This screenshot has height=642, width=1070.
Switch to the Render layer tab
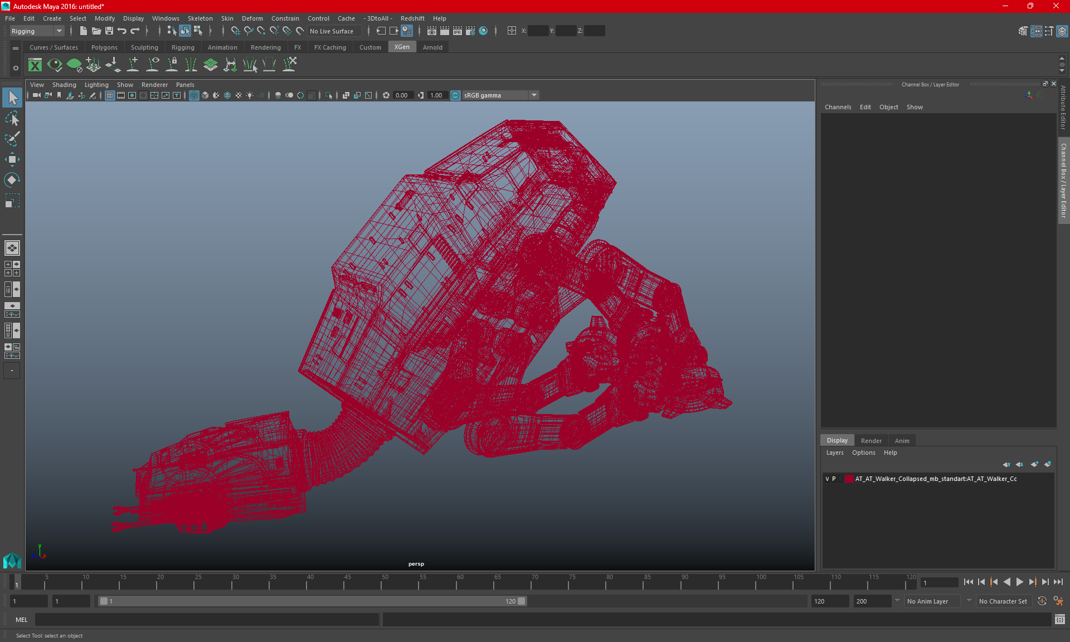click(x=871, y=441)
